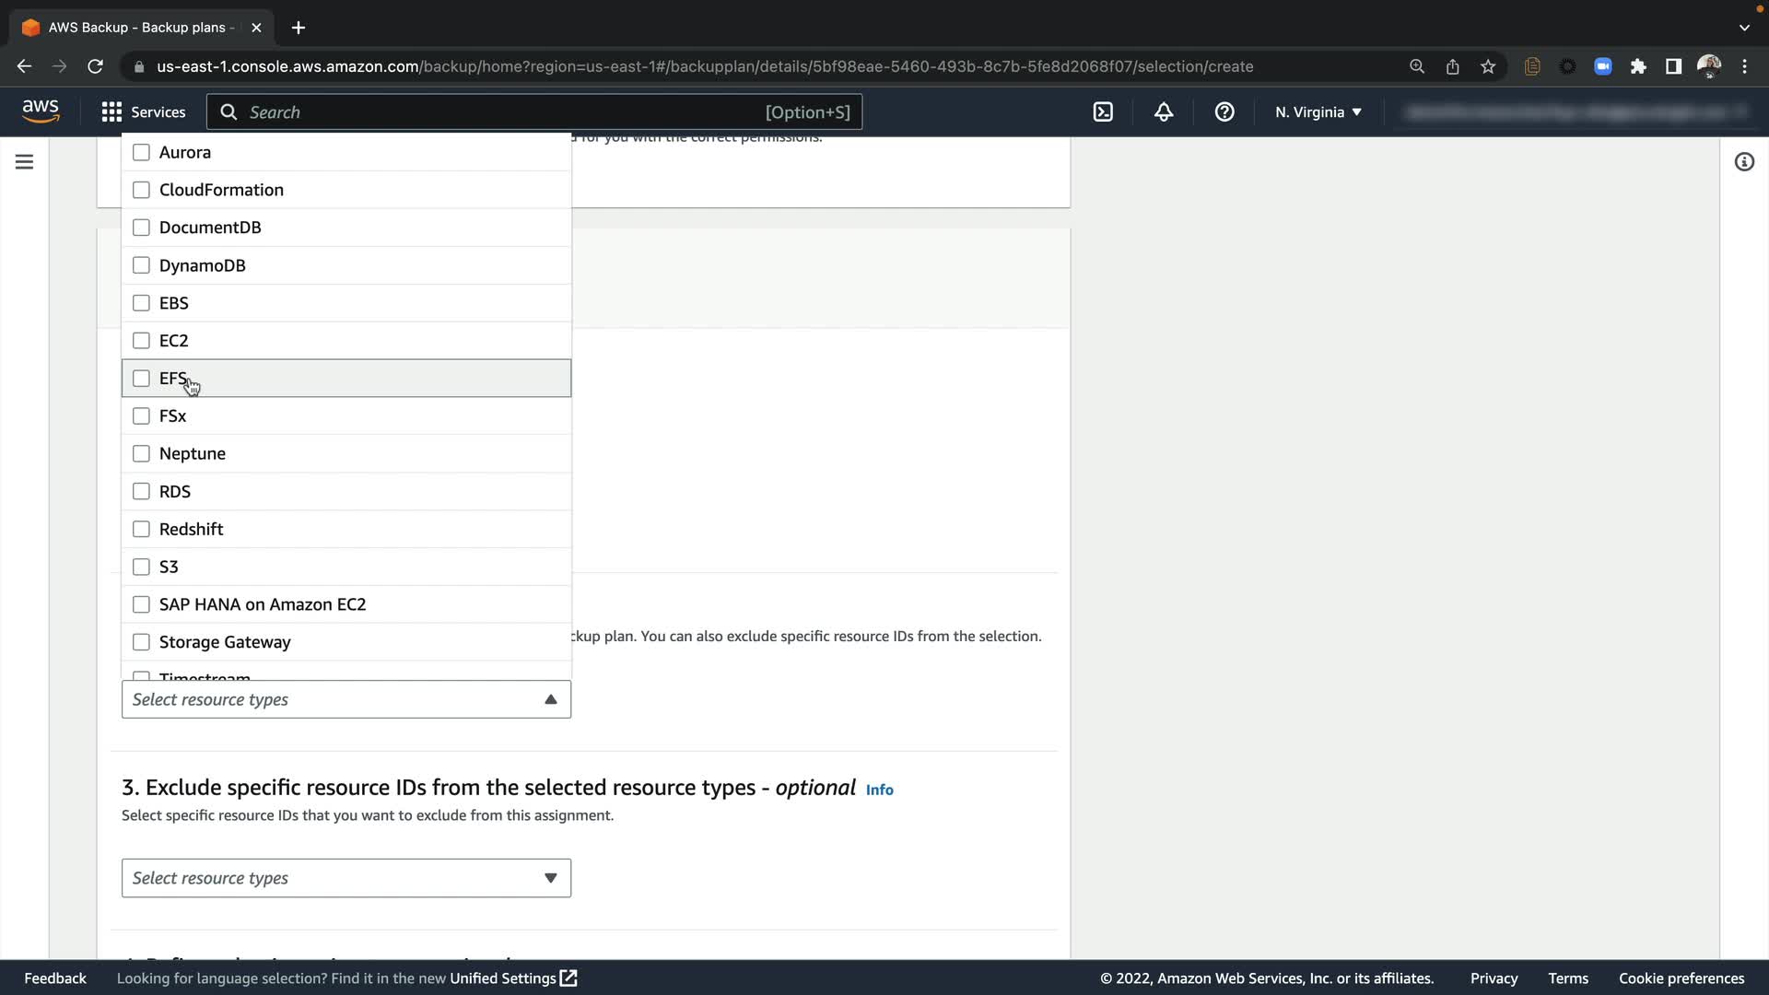Collapse the open Select resource types dropdown
Screen dimensions: 1769x995
(550, 699)
